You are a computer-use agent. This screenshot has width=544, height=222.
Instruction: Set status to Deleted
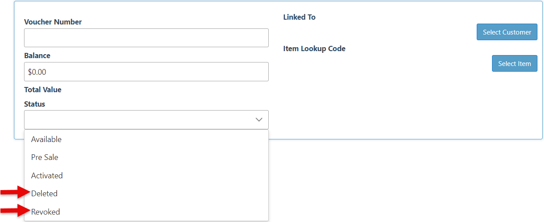44,194
